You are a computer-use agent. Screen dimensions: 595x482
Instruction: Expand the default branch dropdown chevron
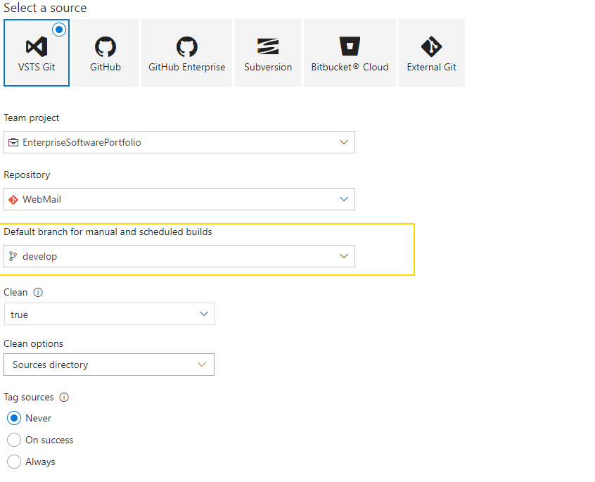tap(344, 256)
